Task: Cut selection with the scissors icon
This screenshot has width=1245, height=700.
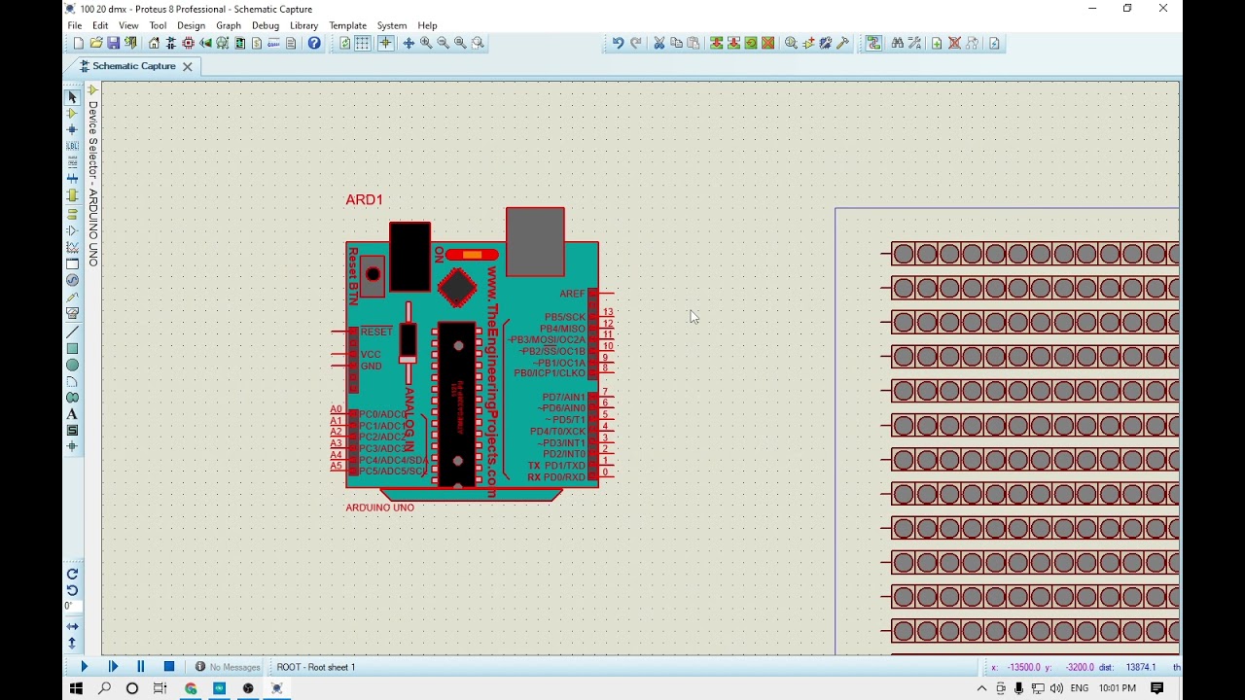Action: click(x=658, y=43)
